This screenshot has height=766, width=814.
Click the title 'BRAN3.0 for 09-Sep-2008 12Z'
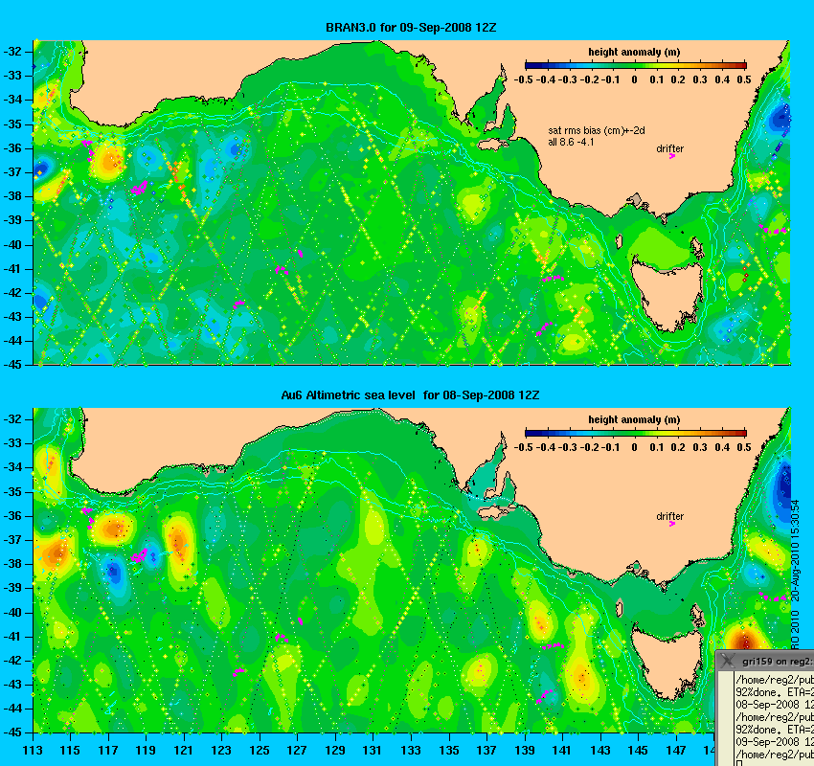click(411, 28)
